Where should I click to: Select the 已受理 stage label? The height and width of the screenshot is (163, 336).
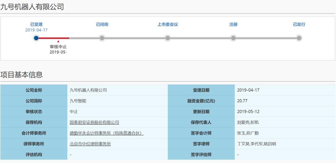(36, 24)
